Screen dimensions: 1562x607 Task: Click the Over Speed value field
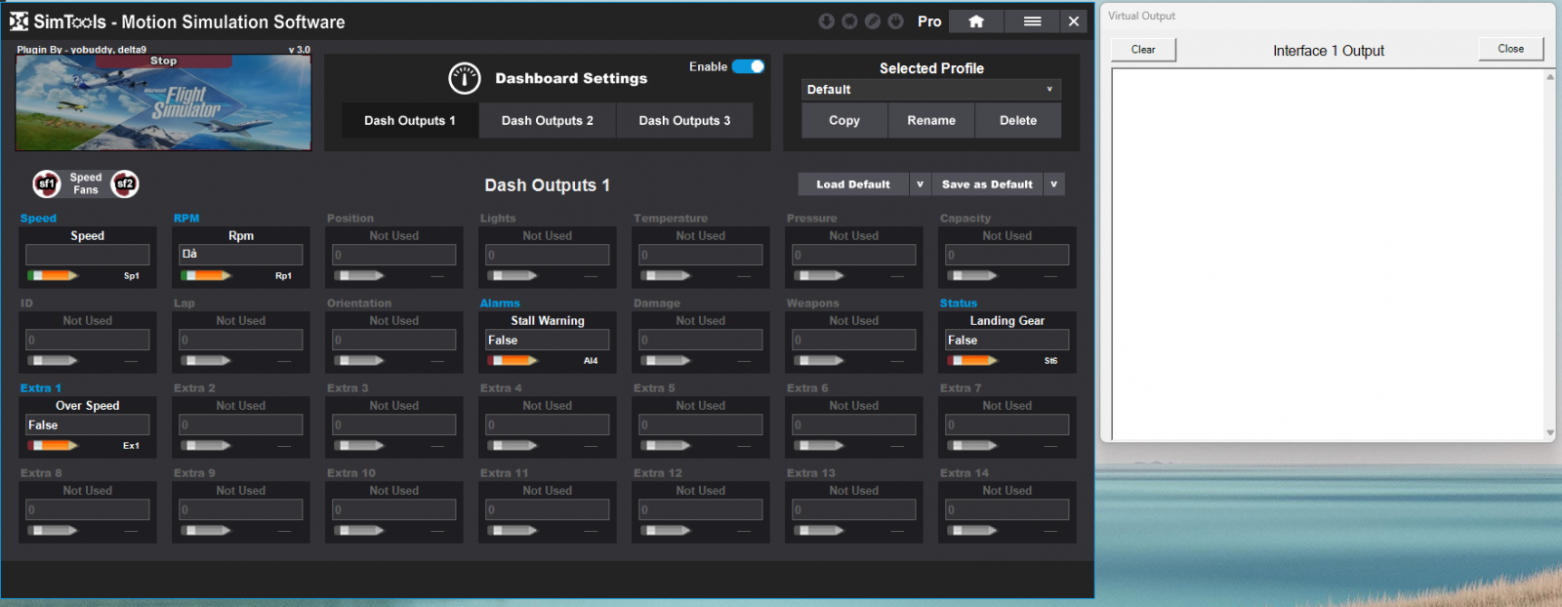click(88, 425)
